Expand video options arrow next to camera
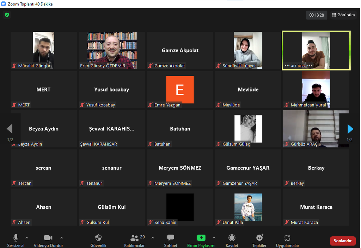The height and width of the screenshot is (248, 361). 62,238
